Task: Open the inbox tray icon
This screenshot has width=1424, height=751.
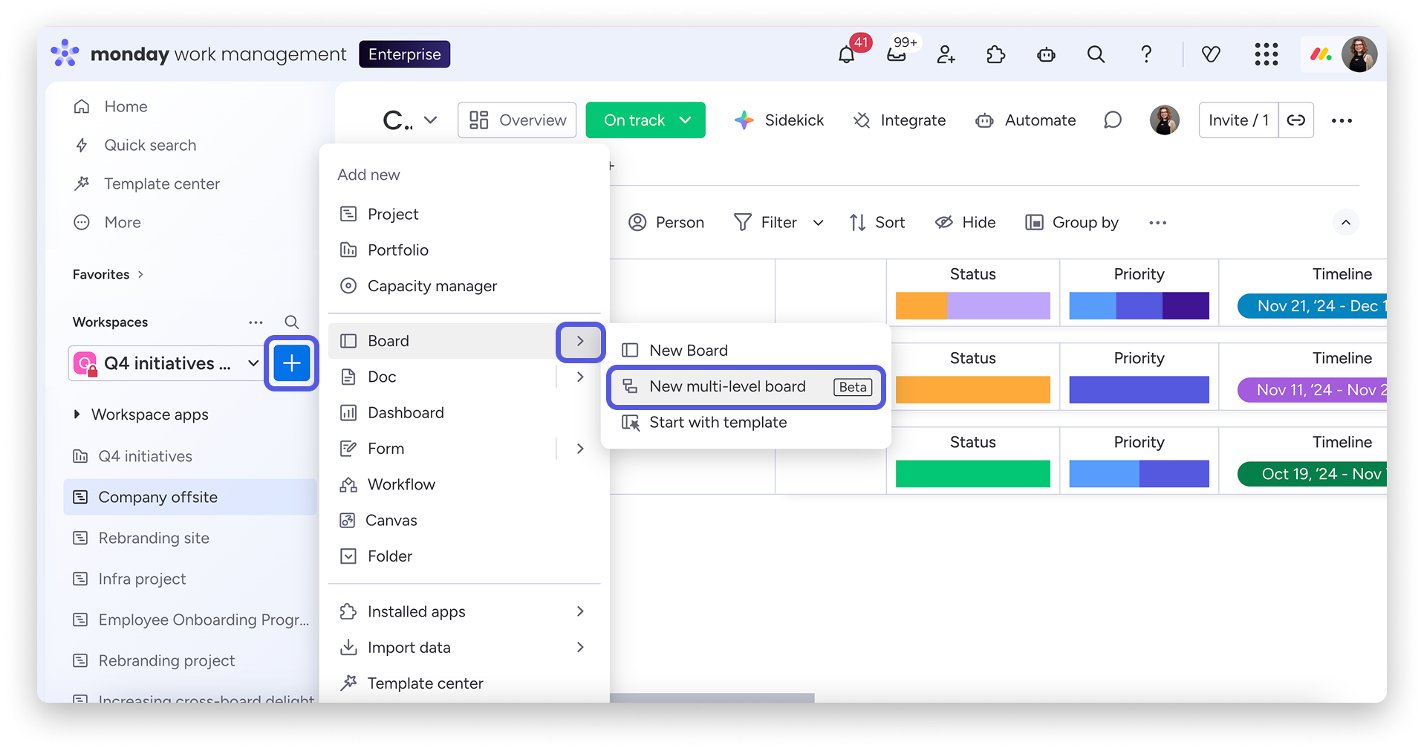Action: point(897,54)
